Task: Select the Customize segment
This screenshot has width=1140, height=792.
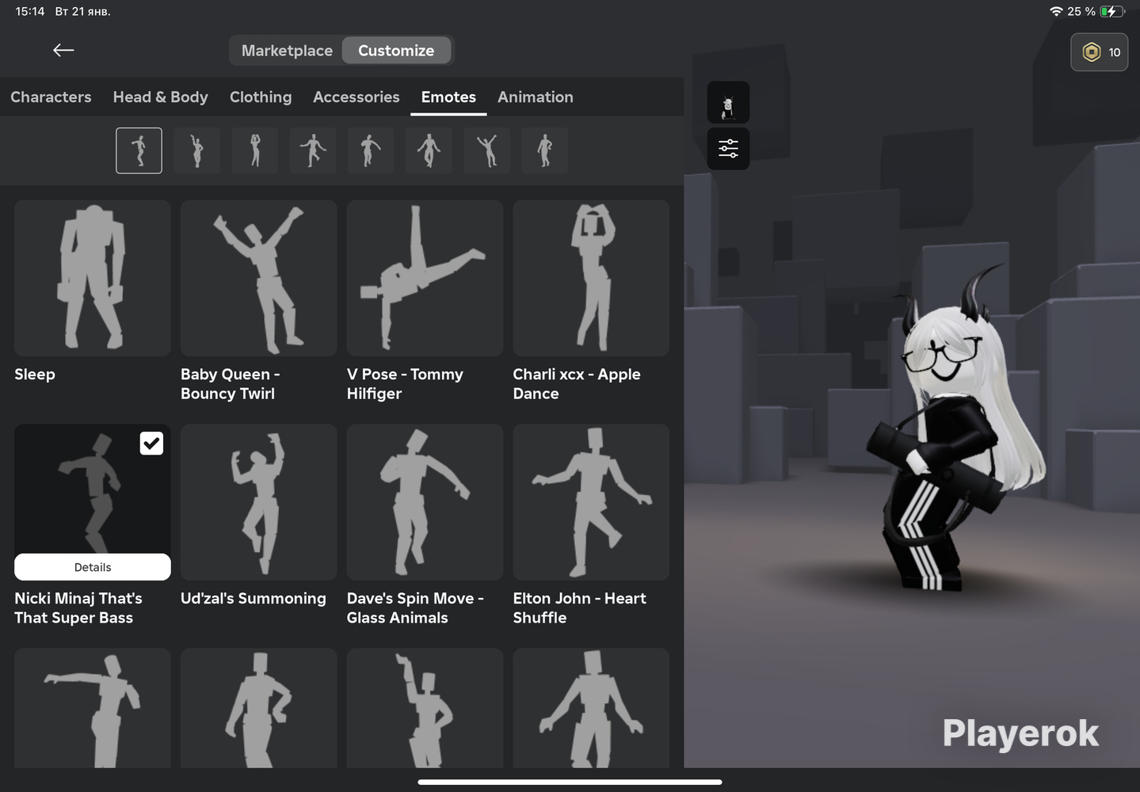Action: [396, 51]
